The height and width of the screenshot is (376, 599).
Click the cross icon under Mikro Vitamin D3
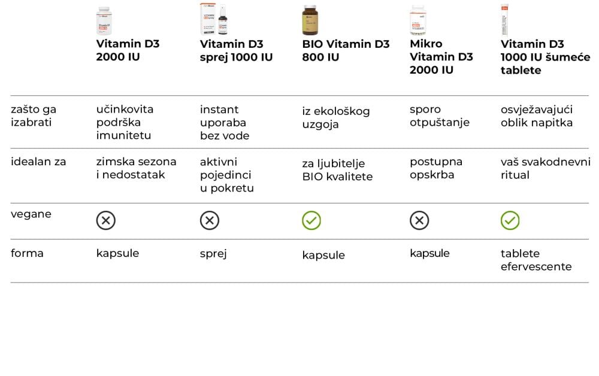419,220
